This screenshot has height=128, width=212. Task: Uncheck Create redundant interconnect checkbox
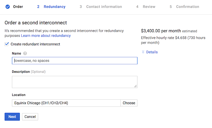(x=7, y=44)
